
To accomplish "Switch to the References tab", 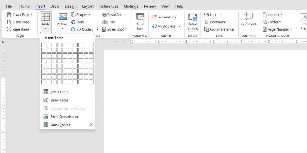I will coord(109,6).
